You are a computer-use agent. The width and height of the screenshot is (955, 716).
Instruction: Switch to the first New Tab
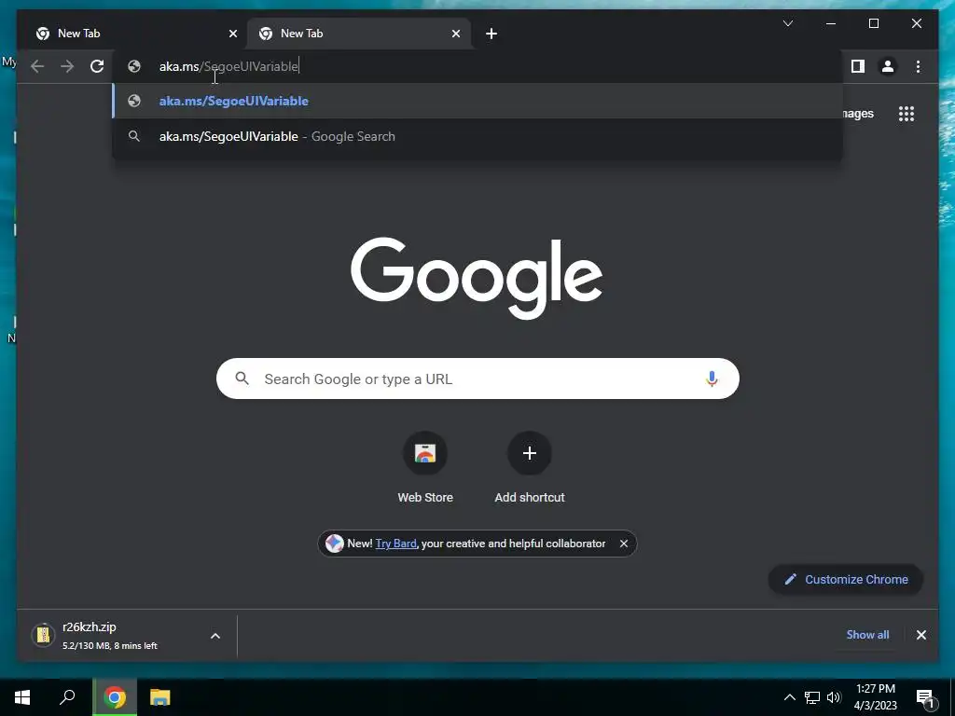pos(136,34)
